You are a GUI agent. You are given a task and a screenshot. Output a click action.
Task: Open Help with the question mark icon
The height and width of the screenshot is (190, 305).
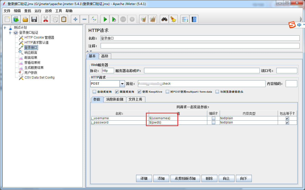194,19
